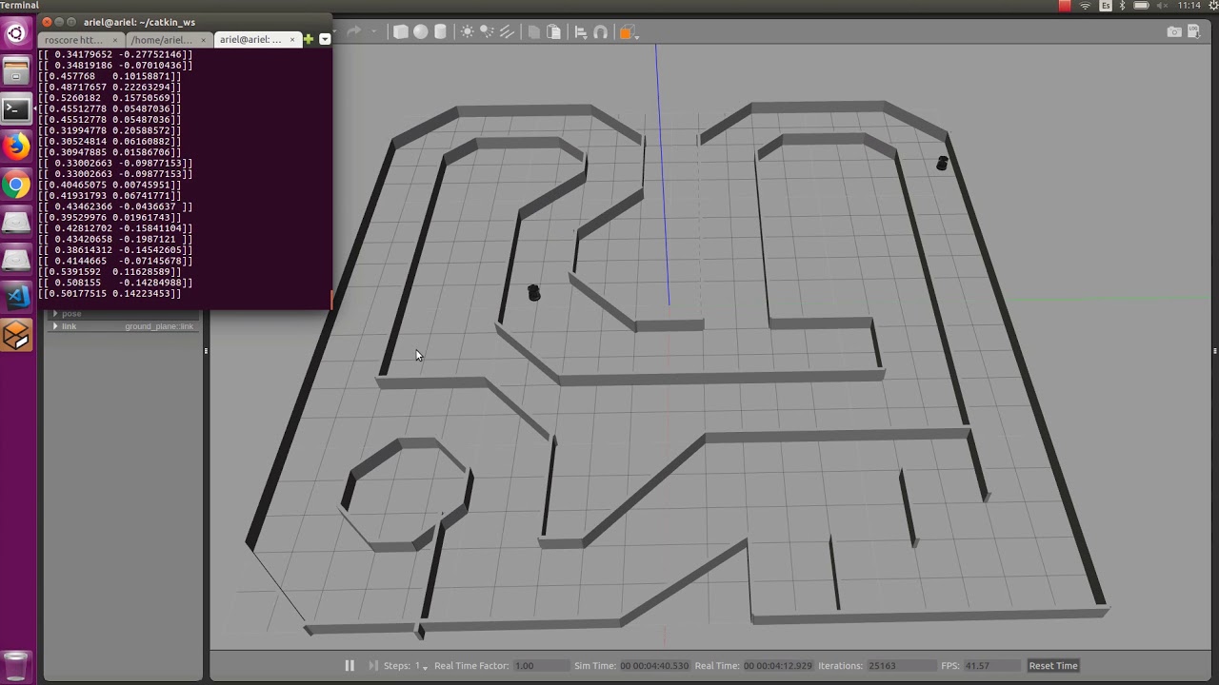Open Visual Studio Code from dock
Viewport: 1219px width, 685px height.
click(x=16, y=297)
